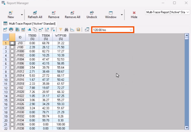
Task: Check the box for row J100
Action: click(12, 47)
